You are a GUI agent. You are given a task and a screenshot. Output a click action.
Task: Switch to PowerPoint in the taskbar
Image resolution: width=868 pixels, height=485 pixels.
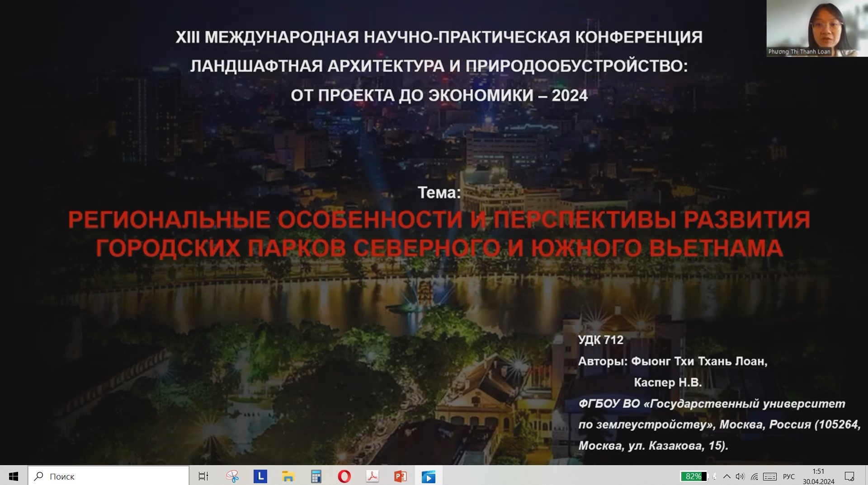(x=400, y=476)
